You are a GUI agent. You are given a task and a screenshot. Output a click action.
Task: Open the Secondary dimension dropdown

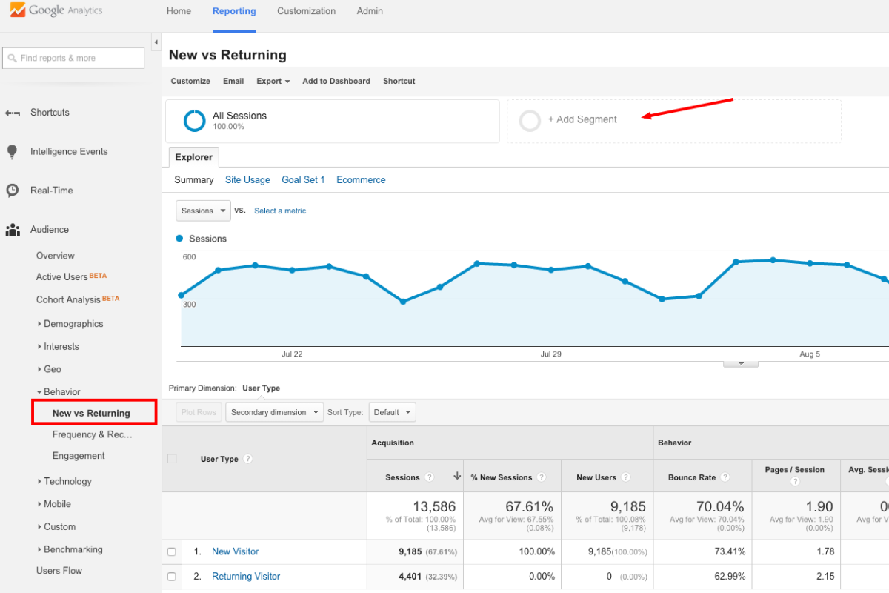(274, 411)
